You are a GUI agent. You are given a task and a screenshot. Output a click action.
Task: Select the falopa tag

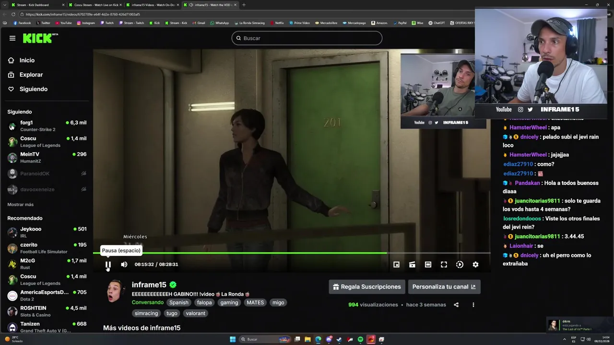(204, 302)
